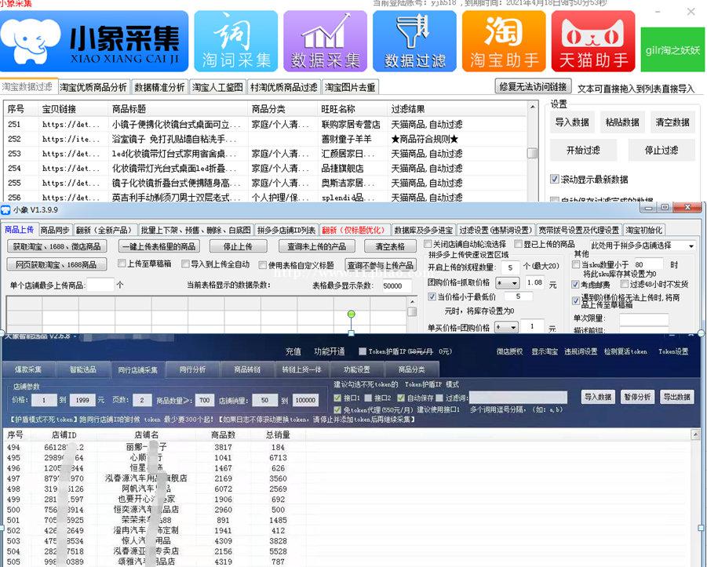Click 暂停分析 button
The width and height of the screenshot is (707, 567).
tap(637, 397)
